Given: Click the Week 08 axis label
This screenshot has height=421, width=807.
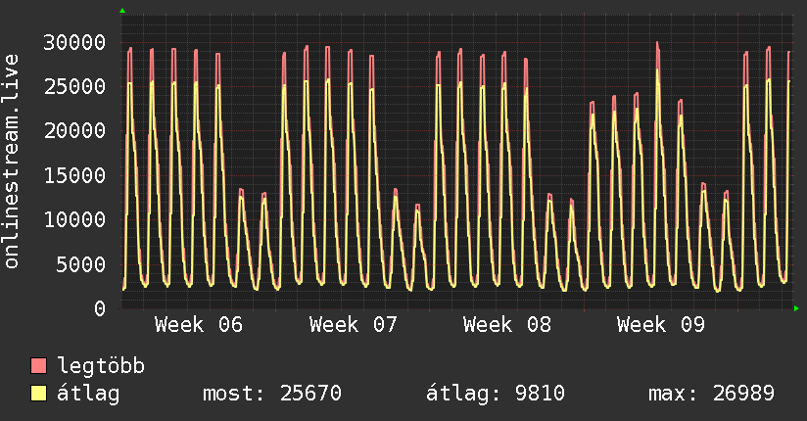Looking at the screenshot, I should click(x=507, y=325).
